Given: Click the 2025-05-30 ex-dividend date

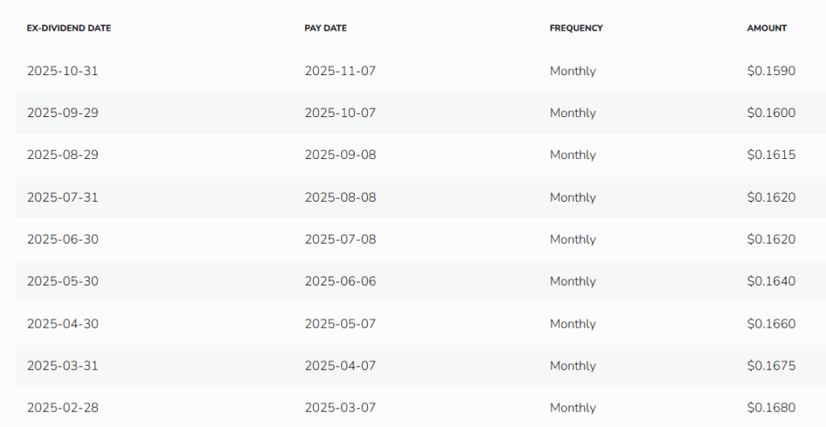Looking at the screenshot, I should point(62,282).
